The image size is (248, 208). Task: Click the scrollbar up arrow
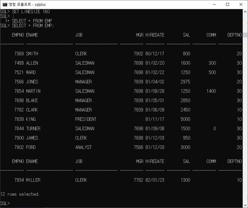click(x=245, y=12)
